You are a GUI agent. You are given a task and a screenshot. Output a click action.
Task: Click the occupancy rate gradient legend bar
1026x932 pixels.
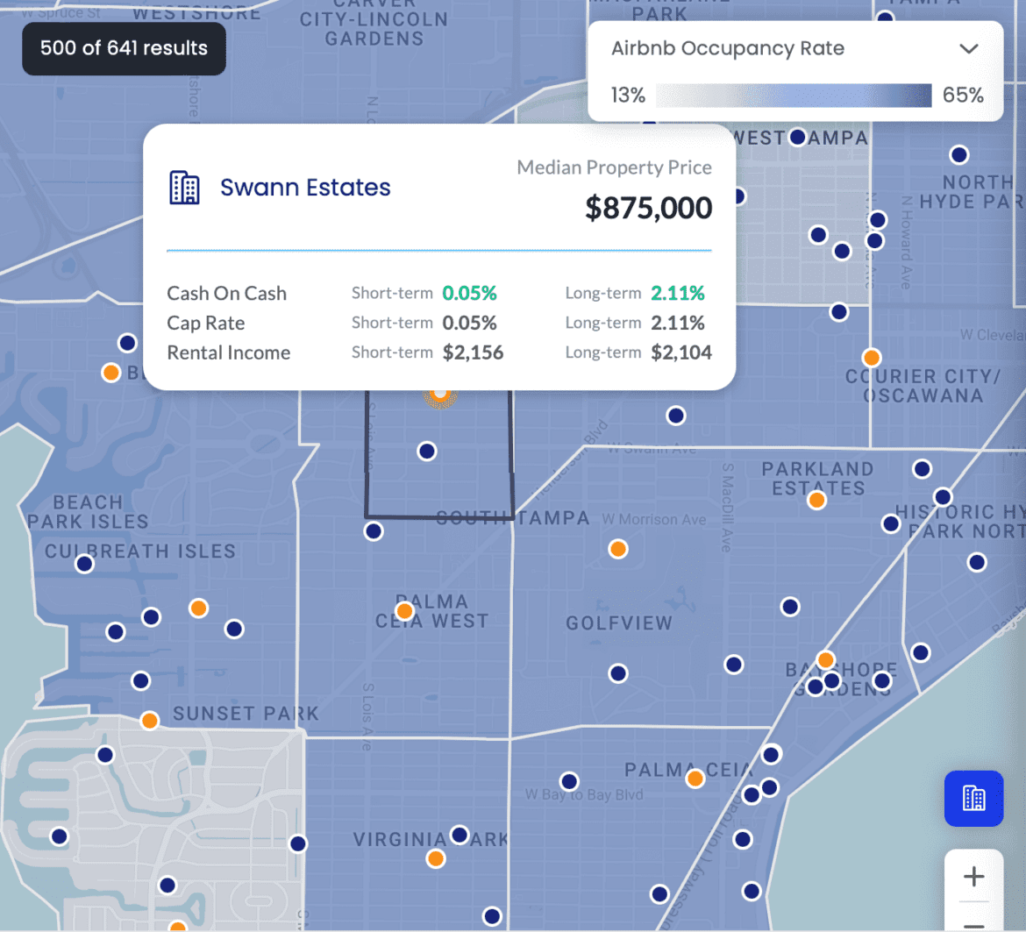(793, 95)
